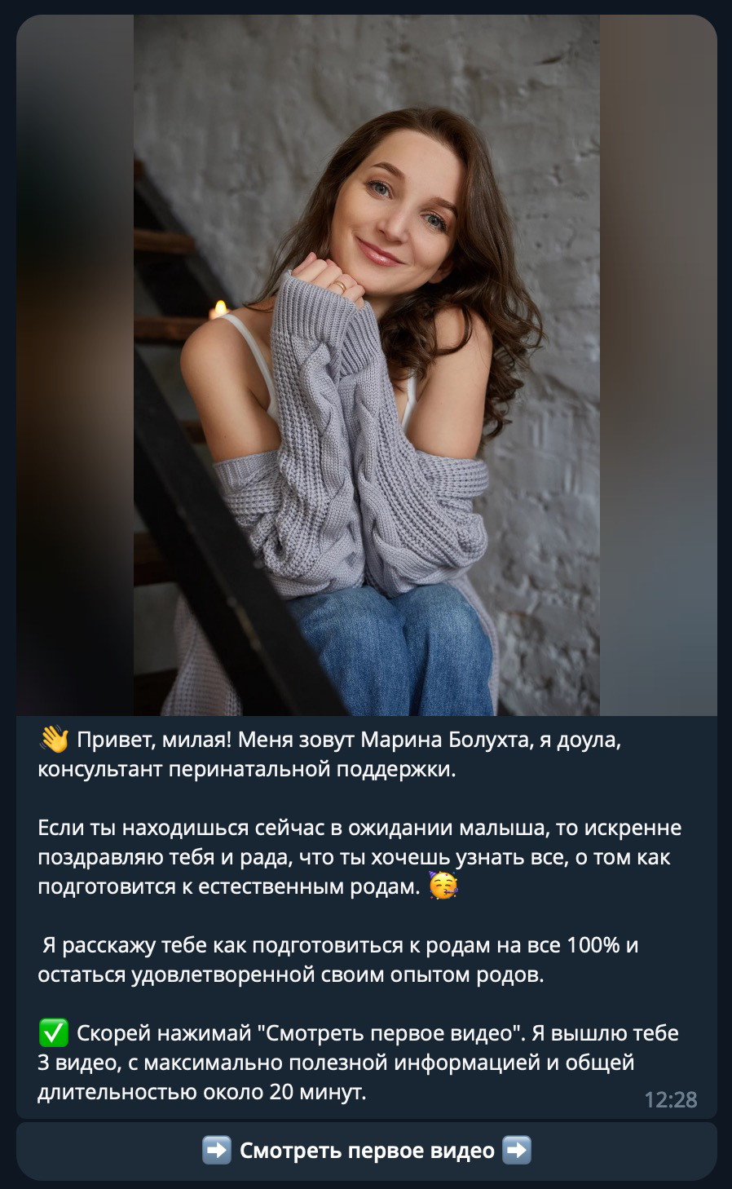This screenshot has height=1189, width=732.
Task: Click the paragraph starting "Я расскажу тебе"
Action: (339, 960)
